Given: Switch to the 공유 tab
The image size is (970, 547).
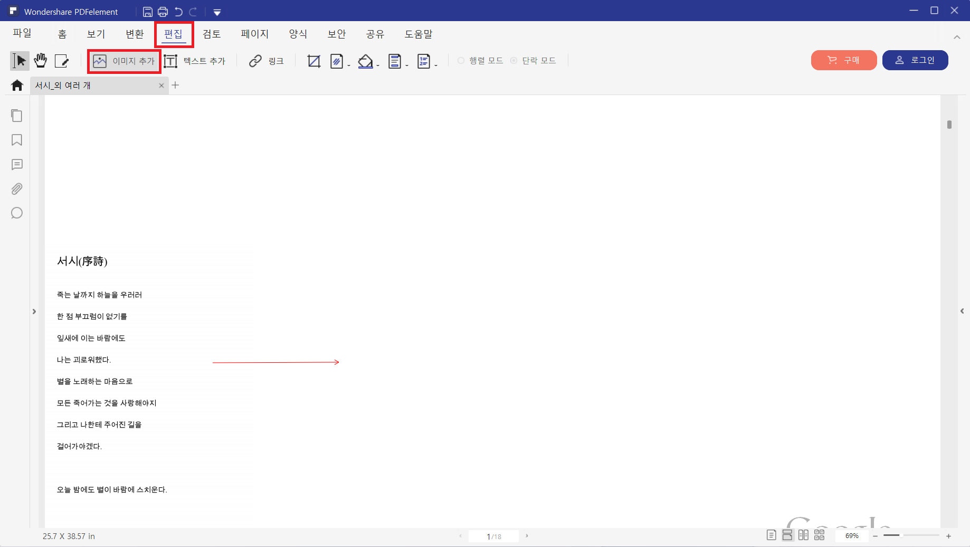Looking at the screenshot, I should [375, 34].
